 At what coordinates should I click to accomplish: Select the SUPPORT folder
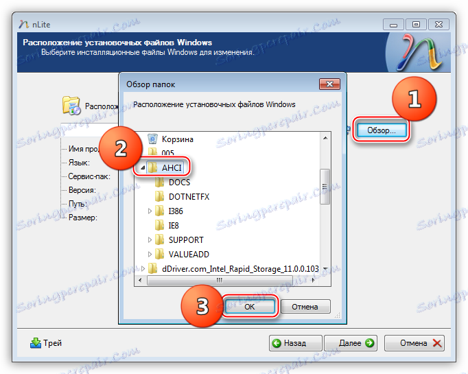click(x=186, y=240)
